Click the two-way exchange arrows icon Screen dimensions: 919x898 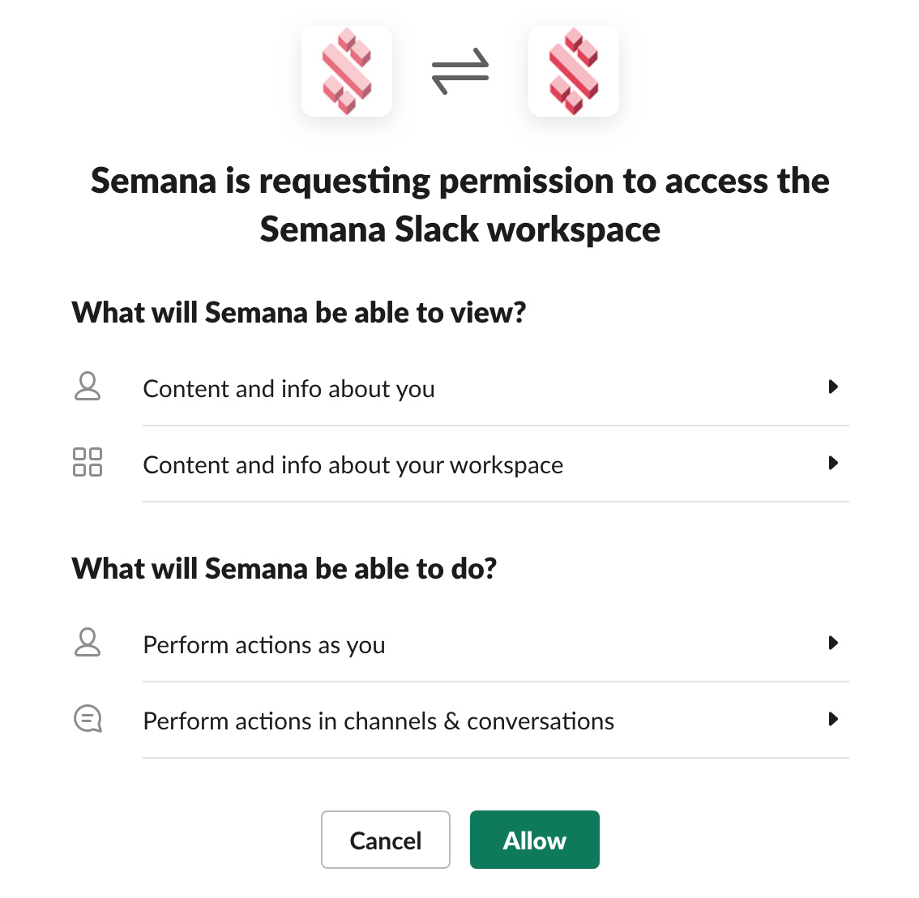(x=460, y=71)
